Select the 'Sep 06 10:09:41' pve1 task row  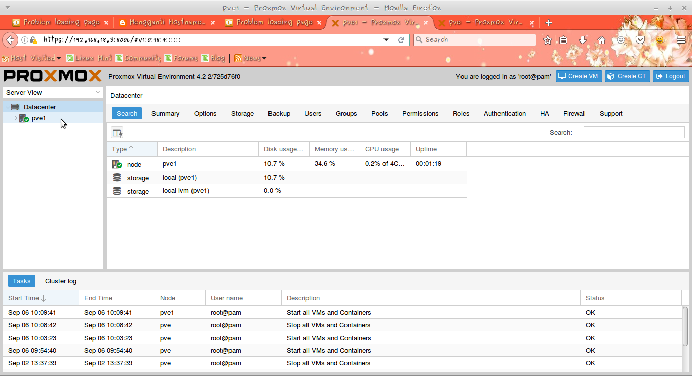tap(342, 313)
